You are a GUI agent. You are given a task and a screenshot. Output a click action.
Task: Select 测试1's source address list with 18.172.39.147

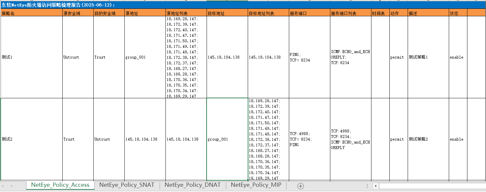(x=186, y=57)
